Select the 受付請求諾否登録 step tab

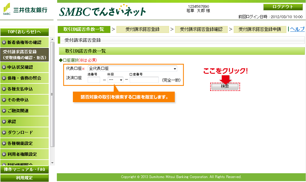142,29
